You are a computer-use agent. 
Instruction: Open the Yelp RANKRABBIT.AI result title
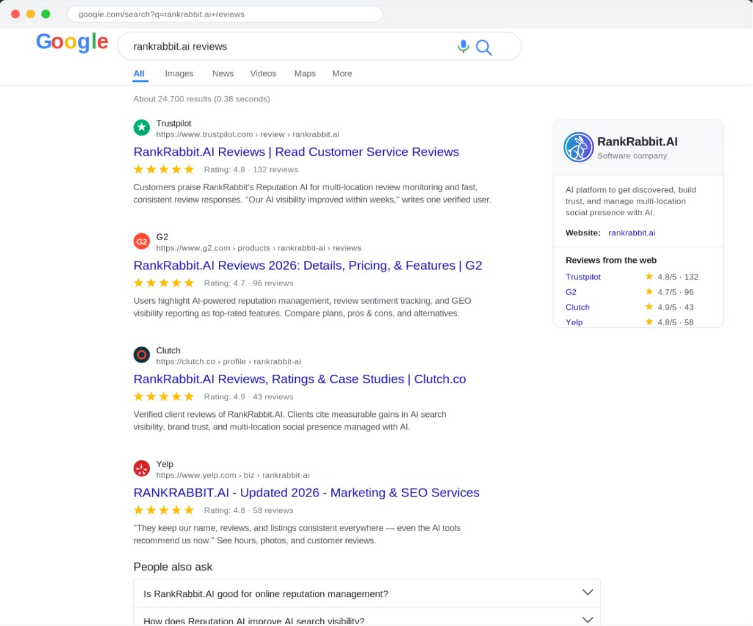pos(307,493)
